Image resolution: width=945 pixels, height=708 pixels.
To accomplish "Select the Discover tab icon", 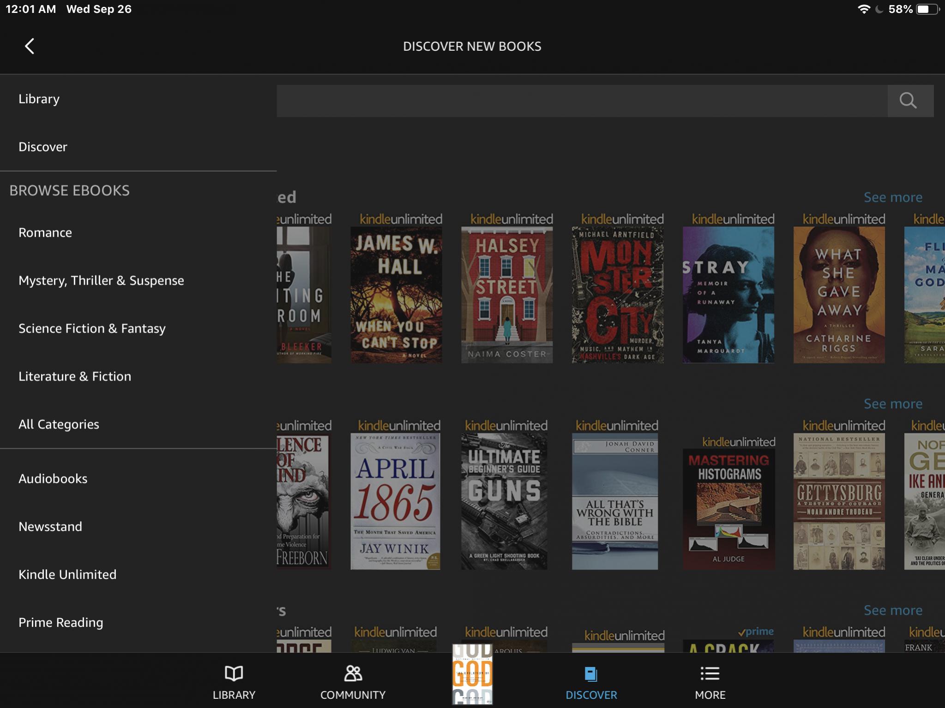I will pos(591,674).
